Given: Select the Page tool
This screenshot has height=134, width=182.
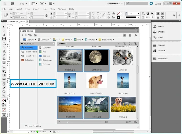Looking at the screenshot, I should point(4,34).
